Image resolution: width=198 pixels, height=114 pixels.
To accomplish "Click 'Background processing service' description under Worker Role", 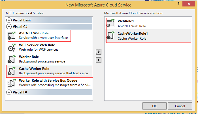I will (x=42, y=61).
